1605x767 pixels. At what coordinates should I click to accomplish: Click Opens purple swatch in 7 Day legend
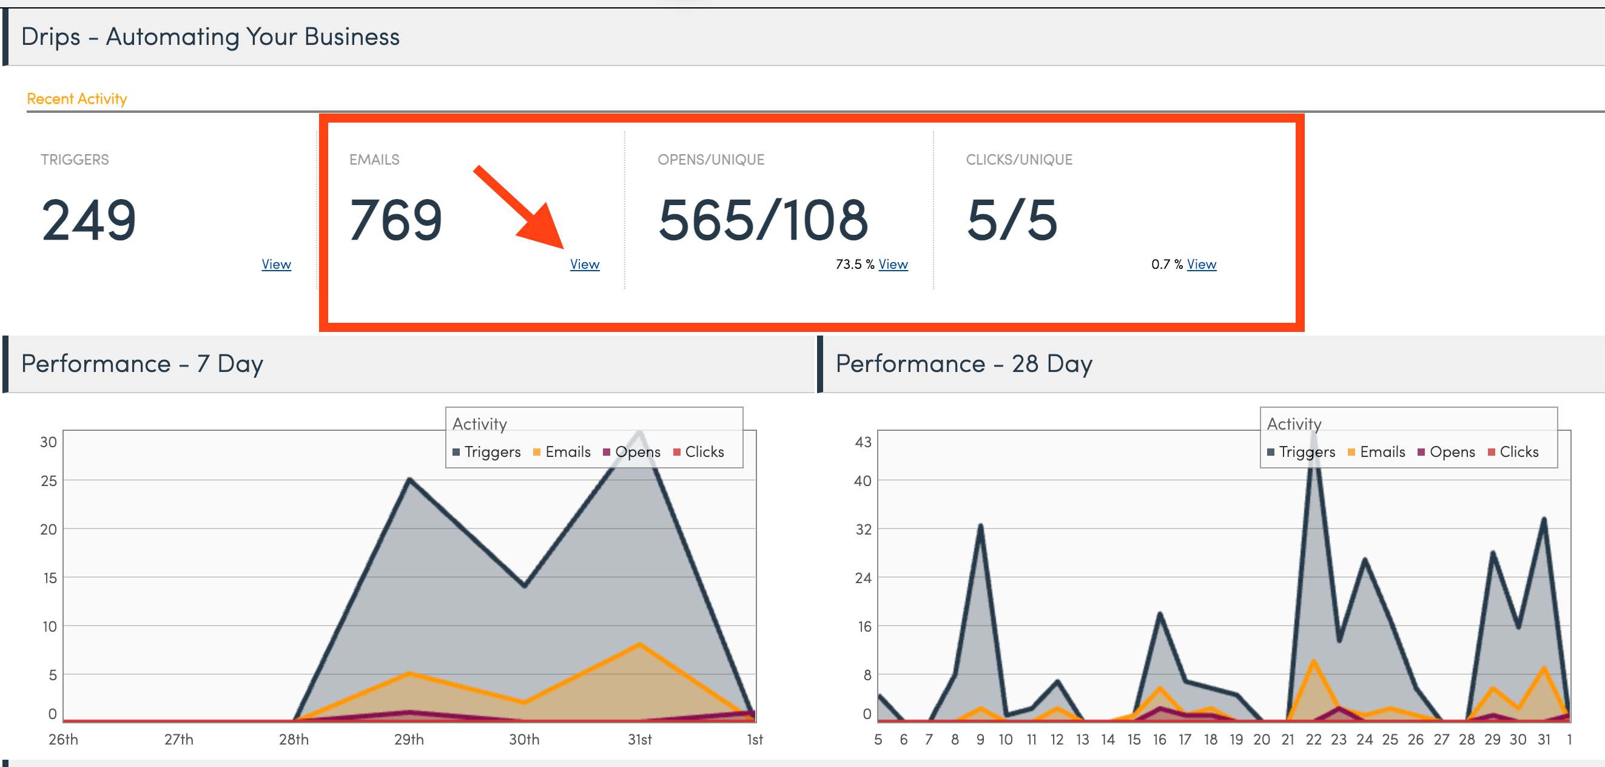[606, 451]
